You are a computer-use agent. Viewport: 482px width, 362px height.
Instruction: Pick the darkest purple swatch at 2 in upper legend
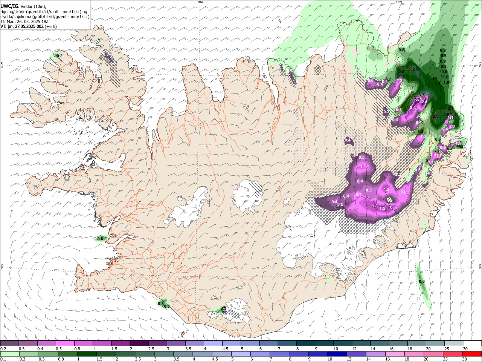(139, 344)
